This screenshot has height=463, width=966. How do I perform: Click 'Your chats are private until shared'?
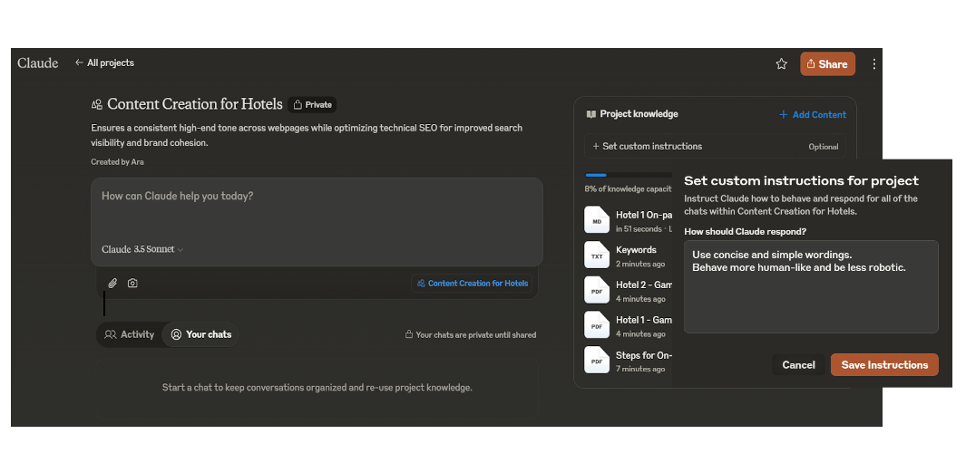point(470,335)
